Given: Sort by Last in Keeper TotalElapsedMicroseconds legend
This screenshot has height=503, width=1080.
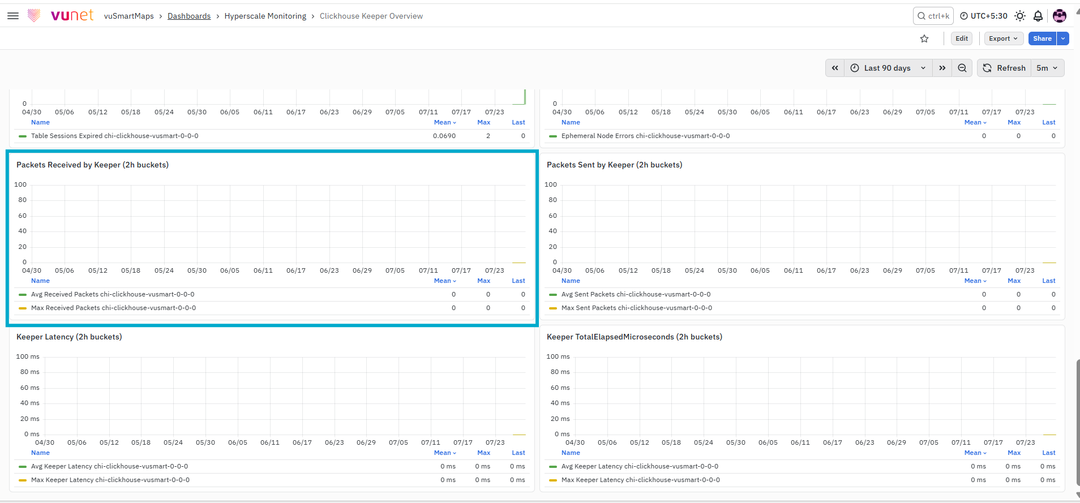Looking at the screenshot, I should [1049, 453].
